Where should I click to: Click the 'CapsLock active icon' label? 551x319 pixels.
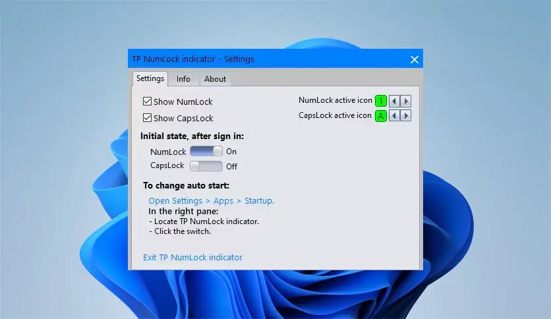coord(335,115)
